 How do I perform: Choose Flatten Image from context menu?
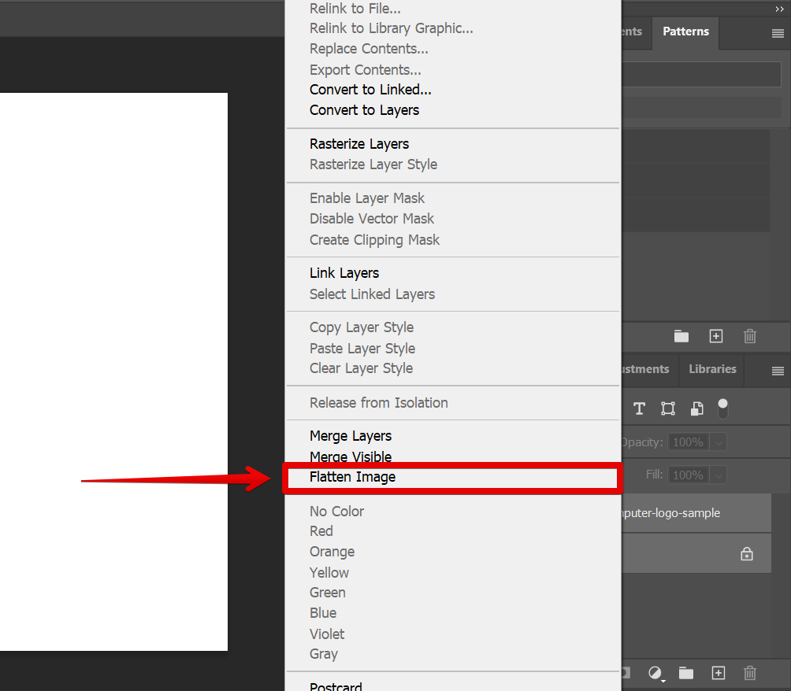point(353,477)
